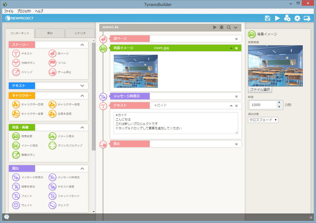Select the テキスト story component icon
The image size is (316, 223).
[16, 54]
